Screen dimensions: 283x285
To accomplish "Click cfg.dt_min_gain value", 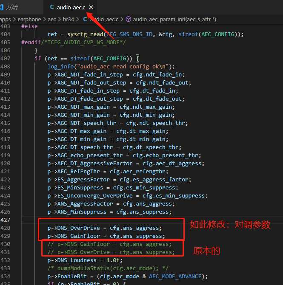I will pos(140,139).
